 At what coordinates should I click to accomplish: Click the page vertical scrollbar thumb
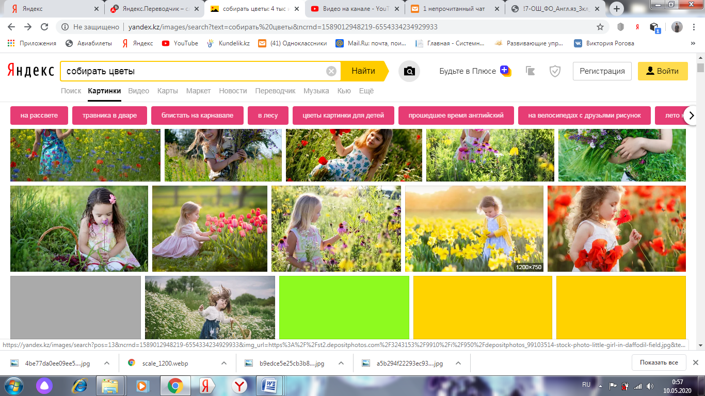(700, 68)
